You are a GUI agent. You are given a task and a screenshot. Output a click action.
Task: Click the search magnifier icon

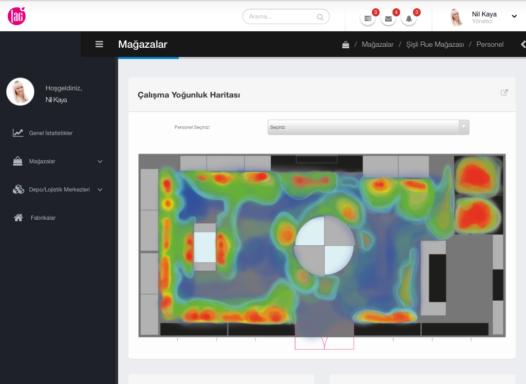point(321,17)
